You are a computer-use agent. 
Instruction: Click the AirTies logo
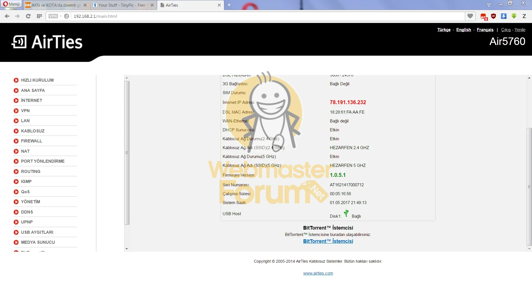[x=47, y=42]
